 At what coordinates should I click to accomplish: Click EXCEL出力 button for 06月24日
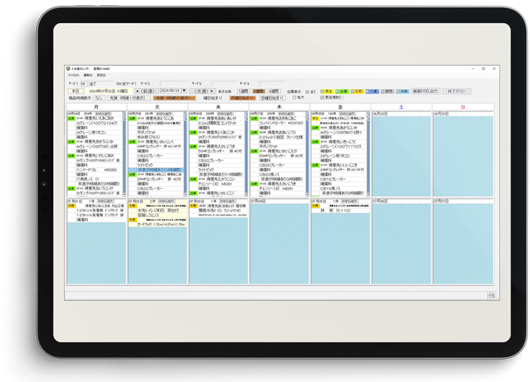pyautogui.click(x=102, y=114)
